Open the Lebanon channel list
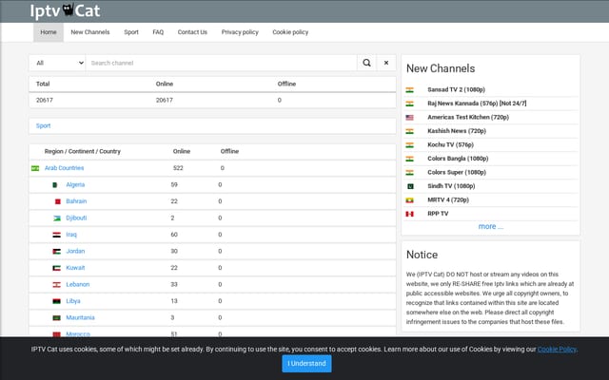 pyautogui.click(x=78, y=285)
